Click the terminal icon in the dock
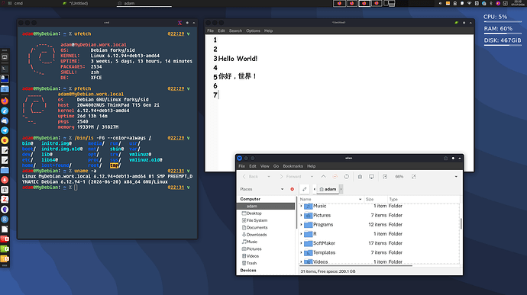527x295 pixels. click(5, 69)
